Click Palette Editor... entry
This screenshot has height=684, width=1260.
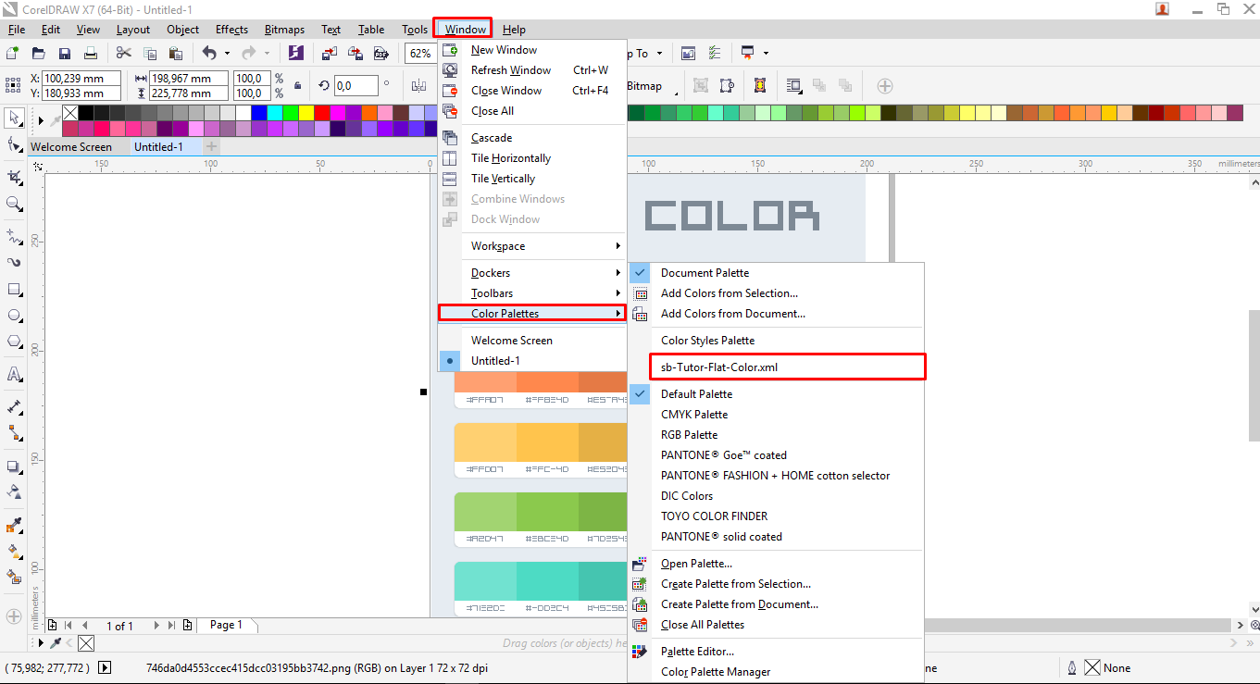coord(697,652)
